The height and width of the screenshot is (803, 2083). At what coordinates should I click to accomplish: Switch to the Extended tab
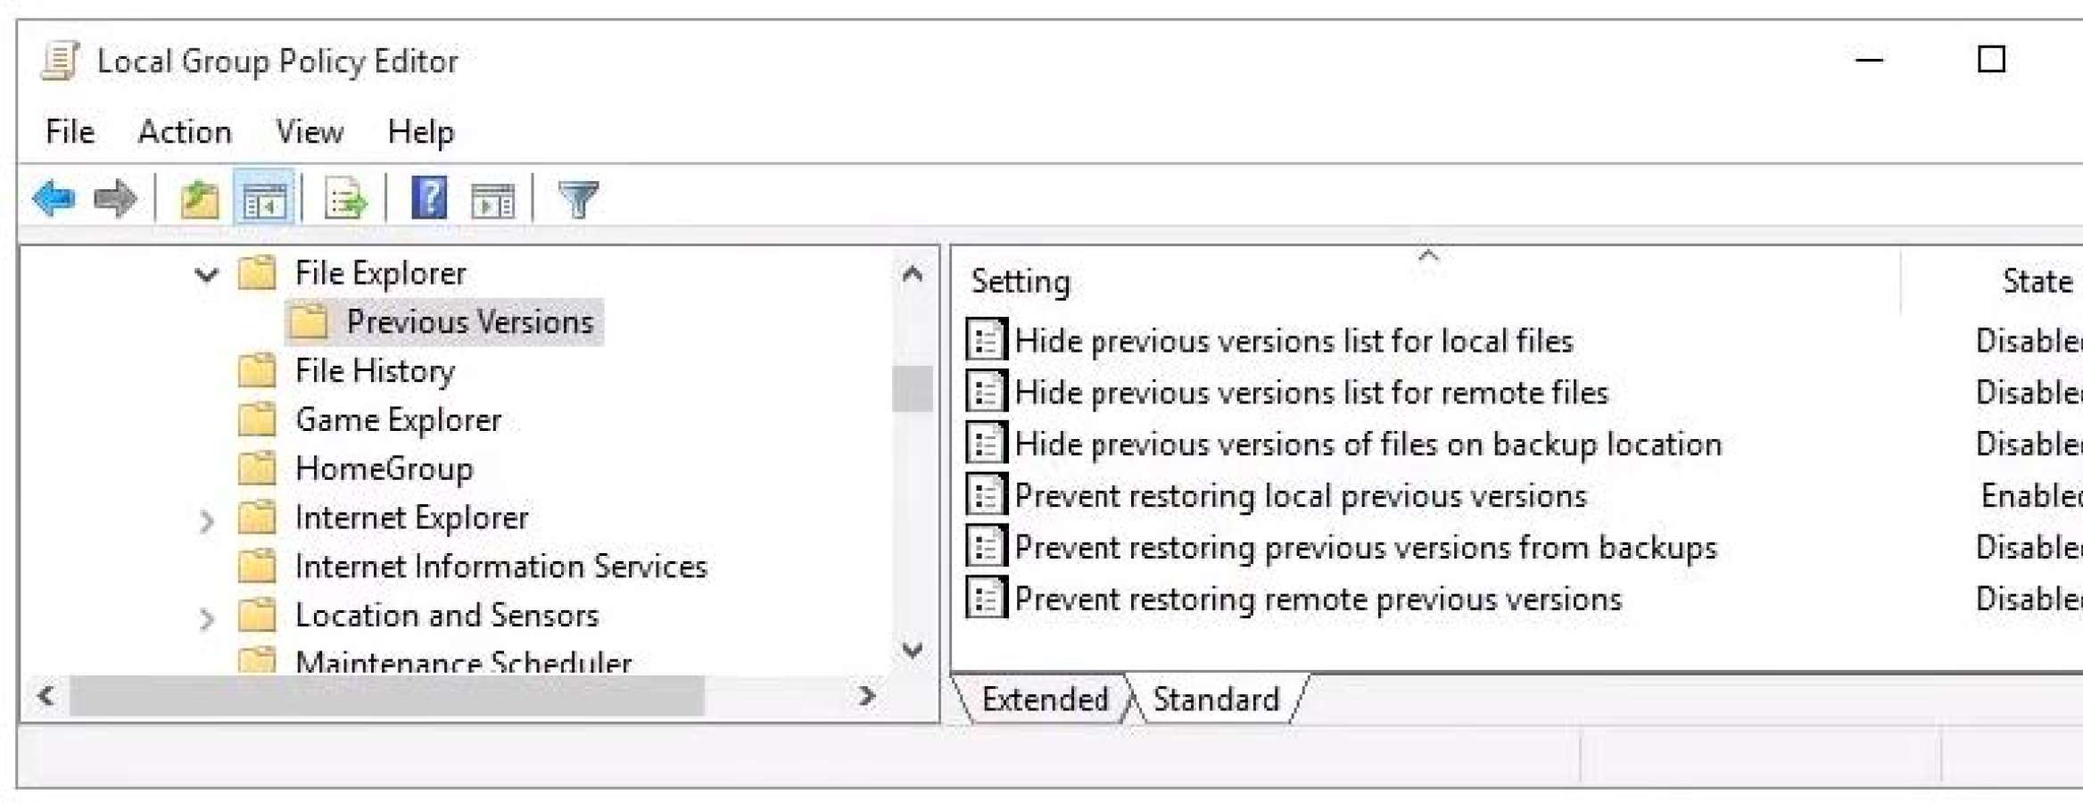tap(1045, 699)
